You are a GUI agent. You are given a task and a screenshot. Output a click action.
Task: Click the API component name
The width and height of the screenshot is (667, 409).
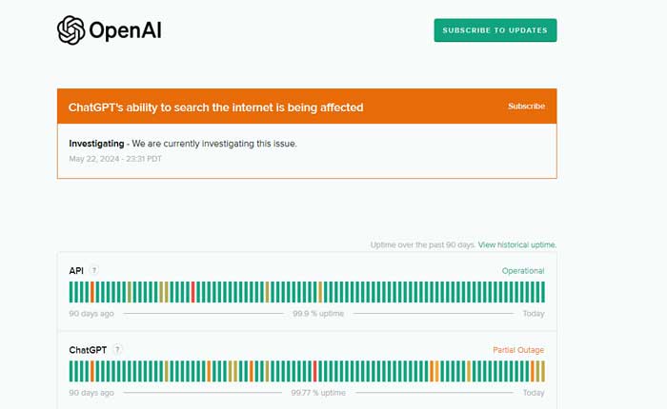[76, 271]
